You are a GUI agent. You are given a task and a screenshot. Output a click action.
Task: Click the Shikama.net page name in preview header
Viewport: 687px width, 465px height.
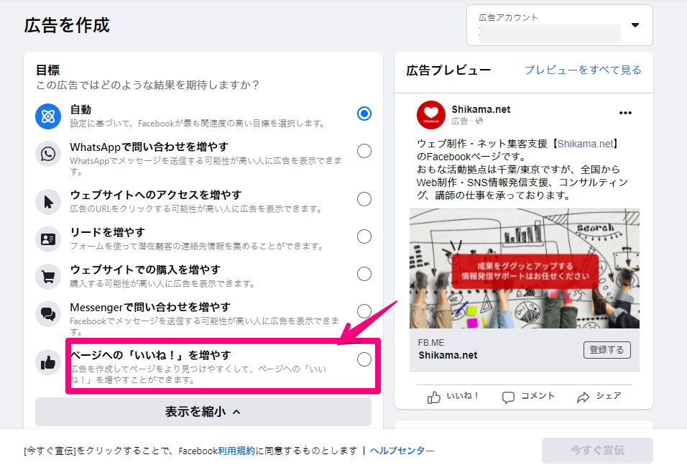(481, 109)
